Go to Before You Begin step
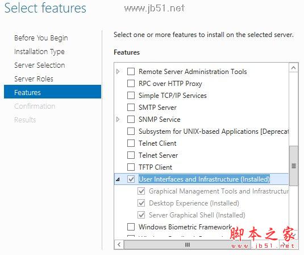 point(41,38)
